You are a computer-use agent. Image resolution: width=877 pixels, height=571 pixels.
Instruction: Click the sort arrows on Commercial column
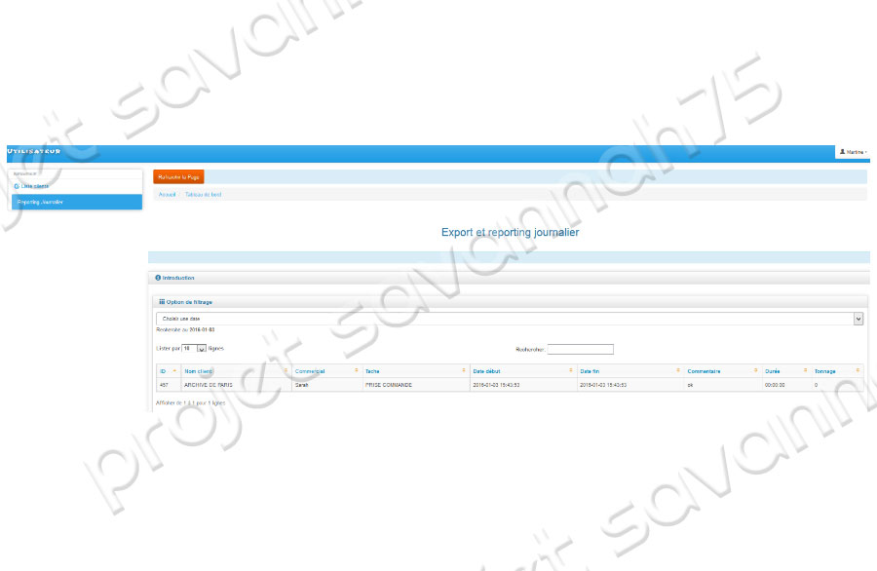click(x=356, y=371)
